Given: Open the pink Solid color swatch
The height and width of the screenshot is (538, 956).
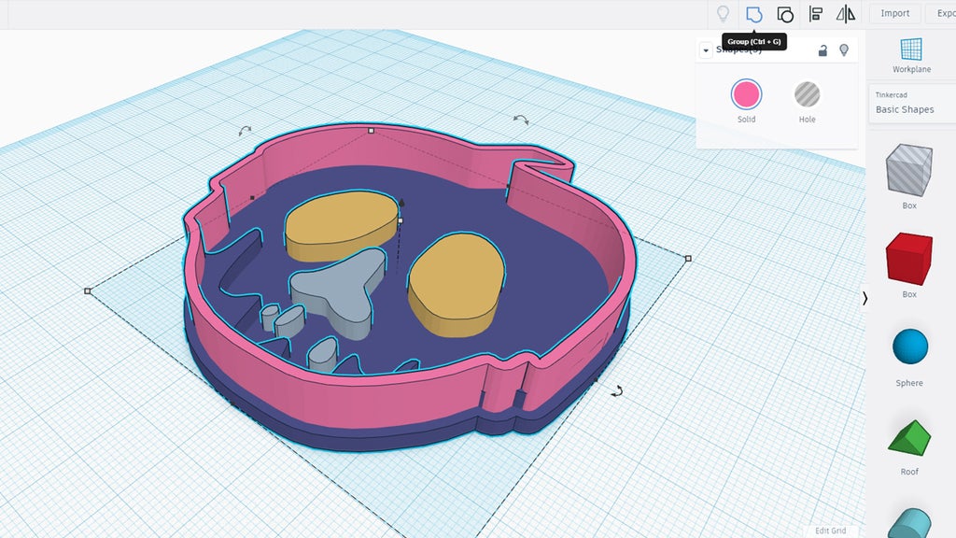Looking at the screenshot, I should tap(746, 94).
